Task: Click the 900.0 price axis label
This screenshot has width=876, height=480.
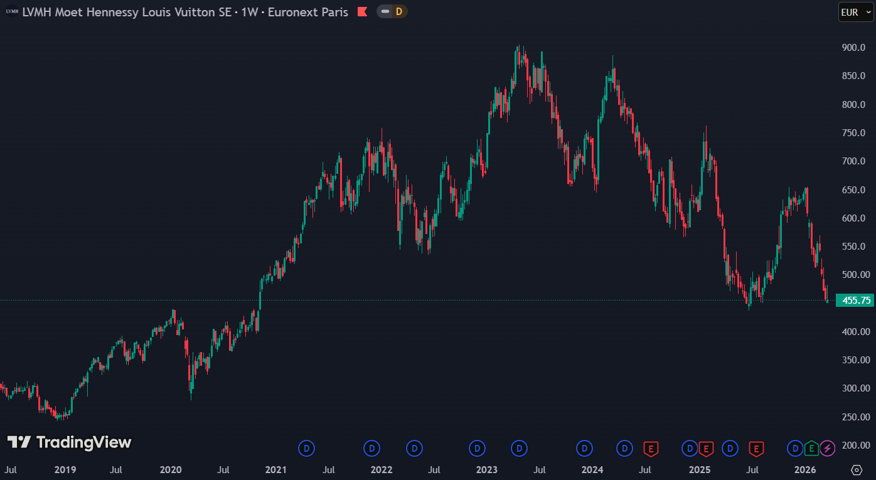Action: pyautogui.click(x=854, y=48)
